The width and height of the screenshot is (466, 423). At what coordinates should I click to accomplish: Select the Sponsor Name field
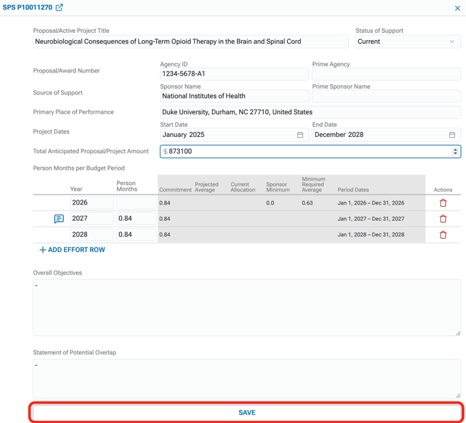[x=234, y=96]
